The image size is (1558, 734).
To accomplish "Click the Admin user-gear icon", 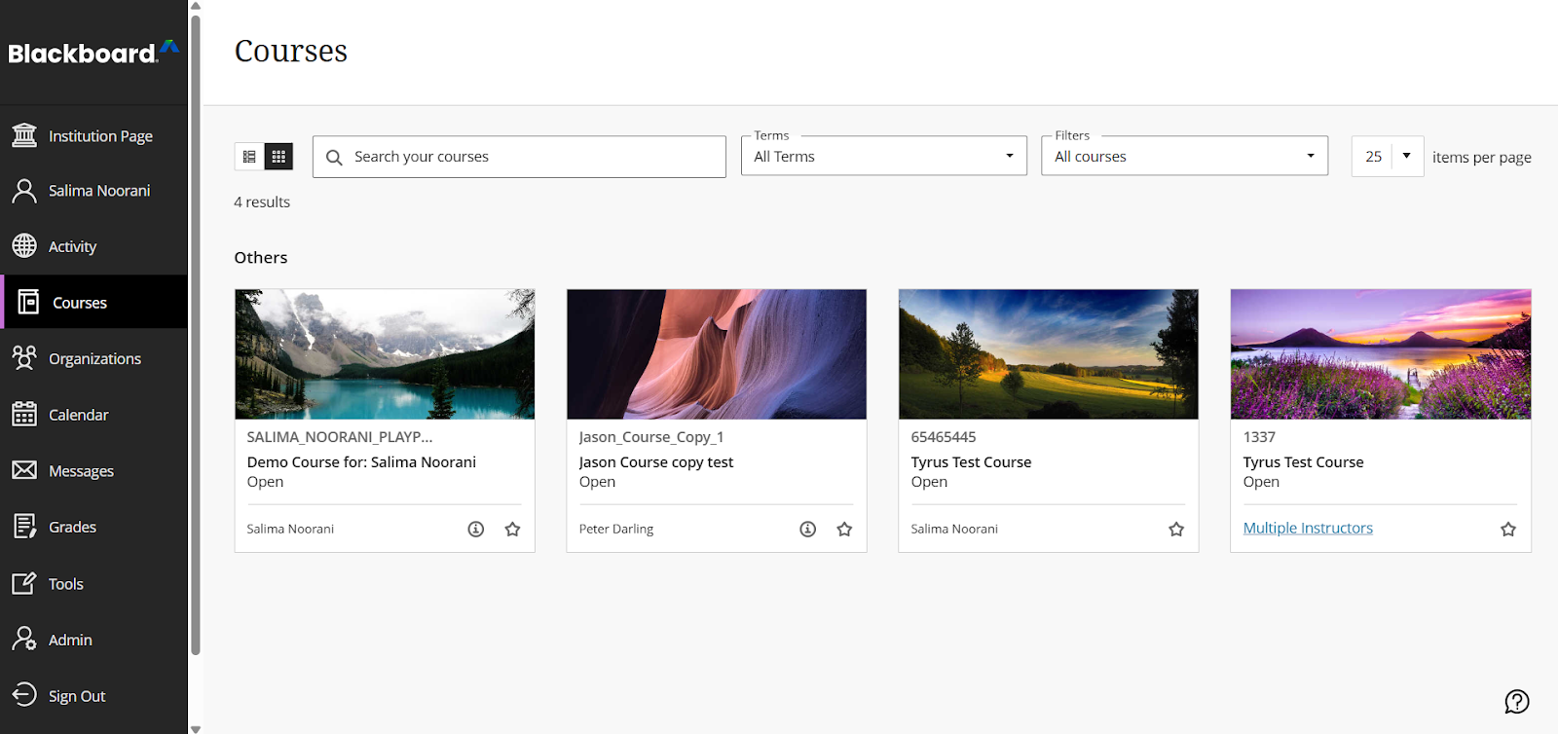I will (x=24, y=639).
